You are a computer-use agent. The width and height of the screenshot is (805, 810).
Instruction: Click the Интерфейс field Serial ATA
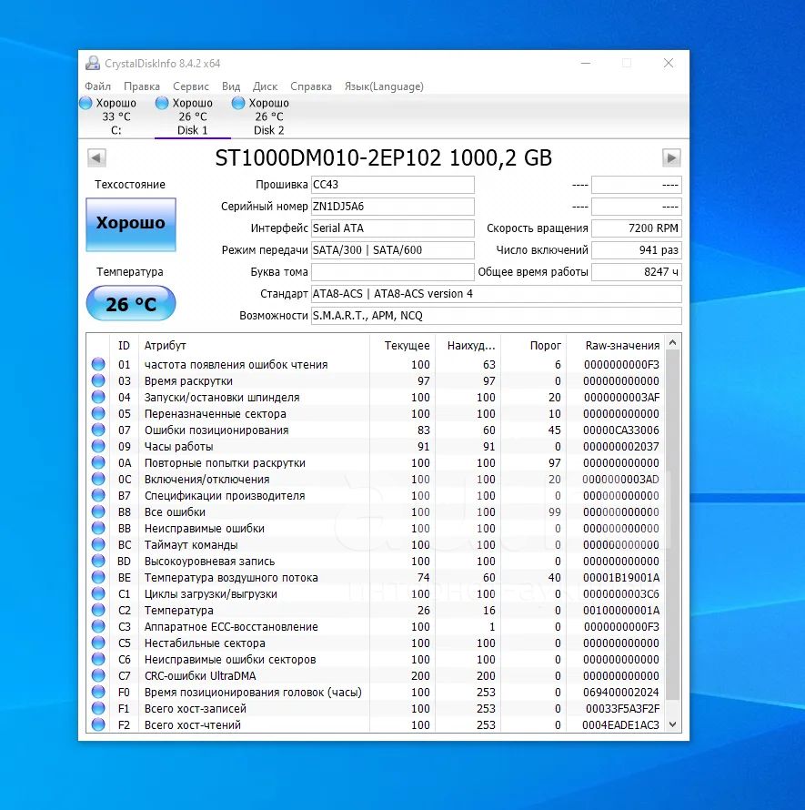(x=392, y=228)
